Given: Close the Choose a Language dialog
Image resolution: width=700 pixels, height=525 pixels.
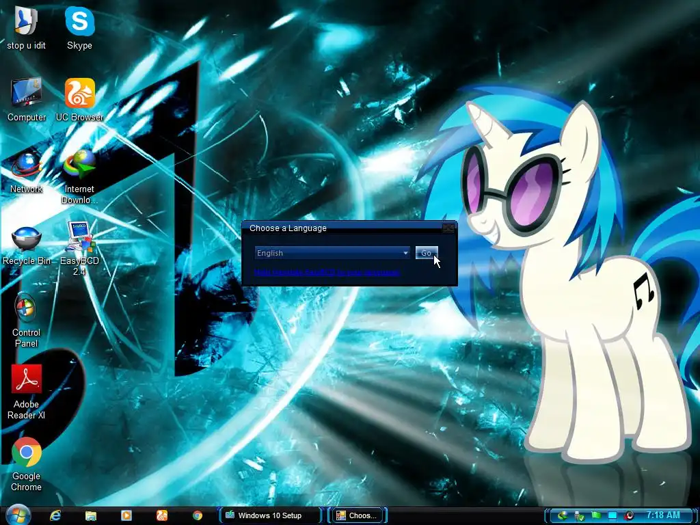Looking at the screenshot, I should pos(448,228).
